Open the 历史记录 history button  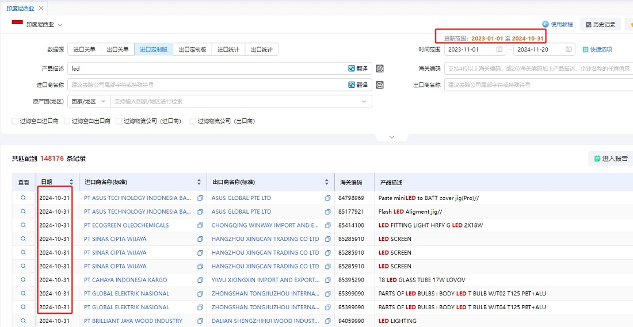coord(600,24)
